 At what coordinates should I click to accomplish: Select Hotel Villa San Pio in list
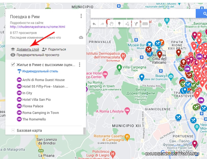coord(37,100)
